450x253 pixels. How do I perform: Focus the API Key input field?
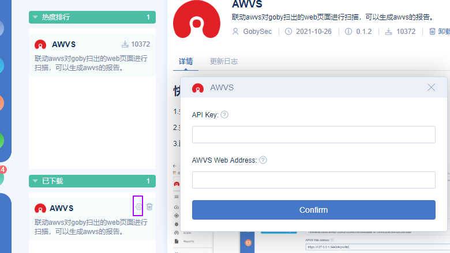coord(314,135)
